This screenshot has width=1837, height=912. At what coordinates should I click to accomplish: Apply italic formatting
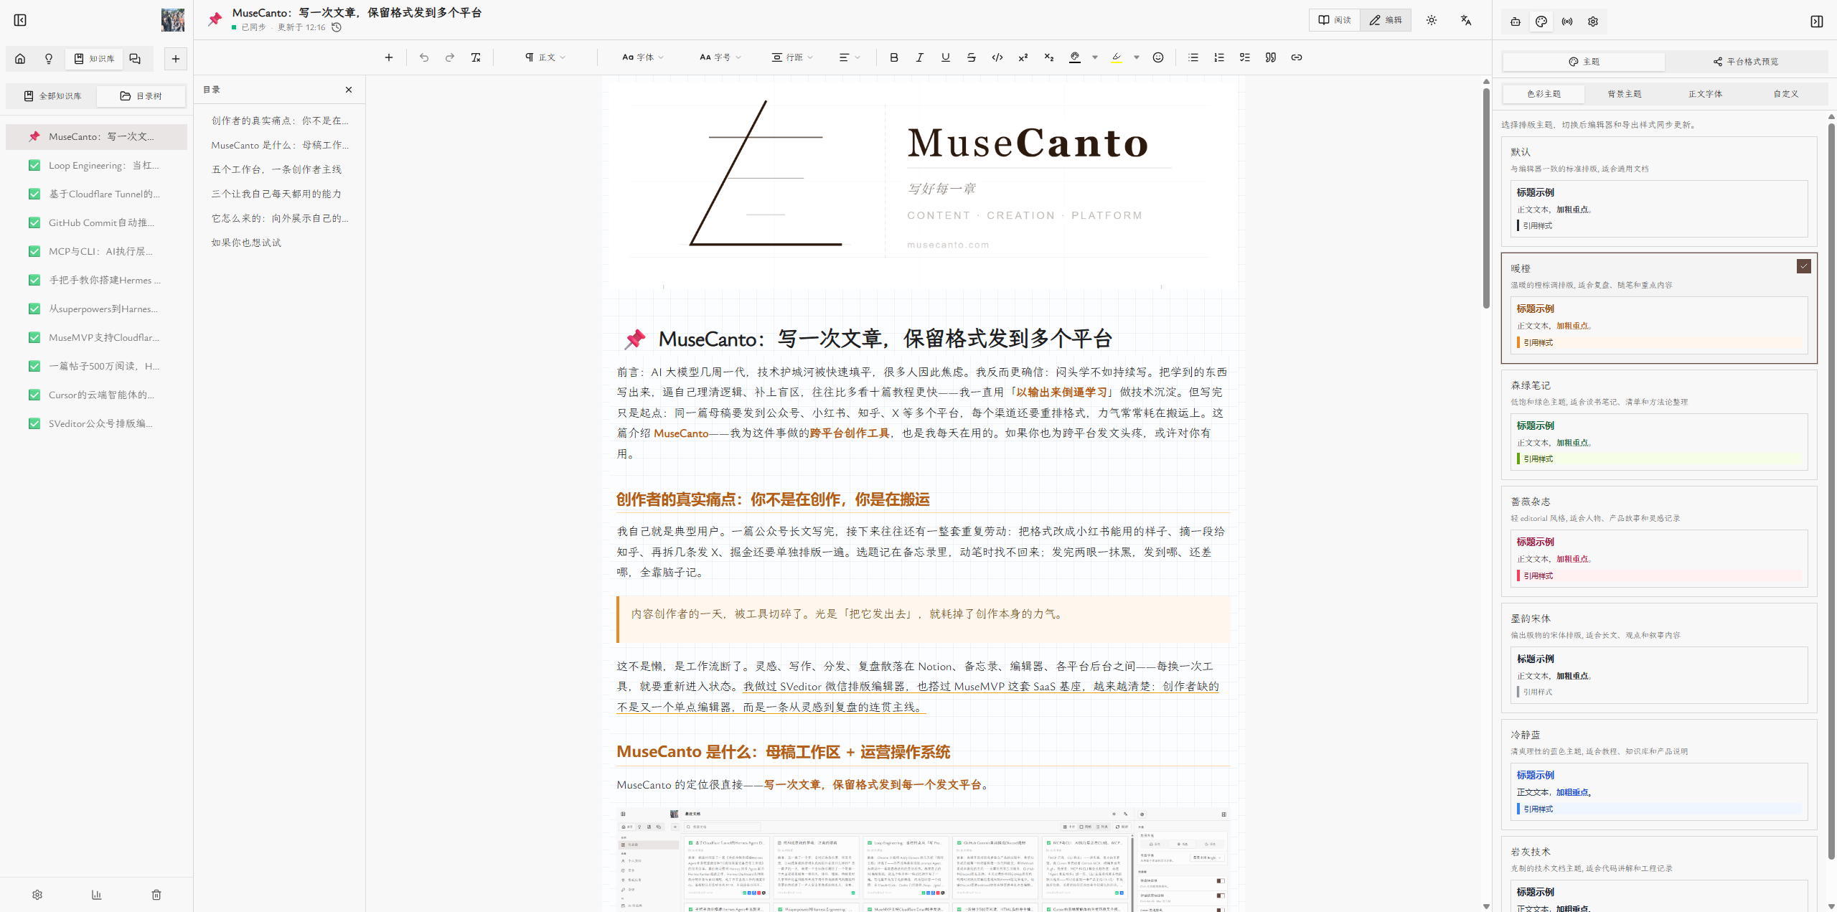920,57
